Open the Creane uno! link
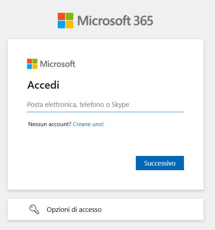The image size is (215, 230). click(88, 124)
